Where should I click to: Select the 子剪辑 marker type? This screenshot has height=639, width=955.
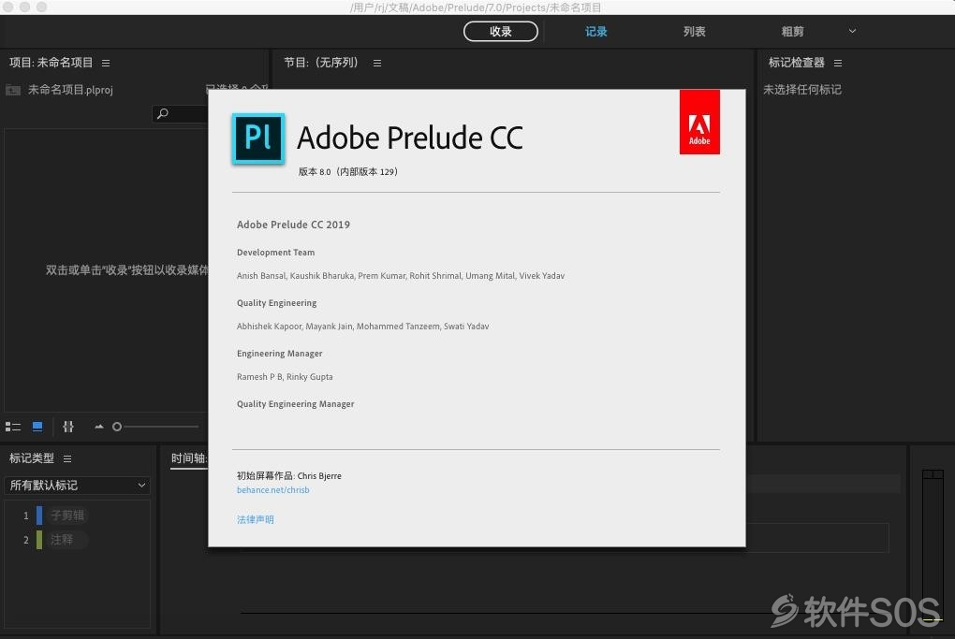(67, 516)
